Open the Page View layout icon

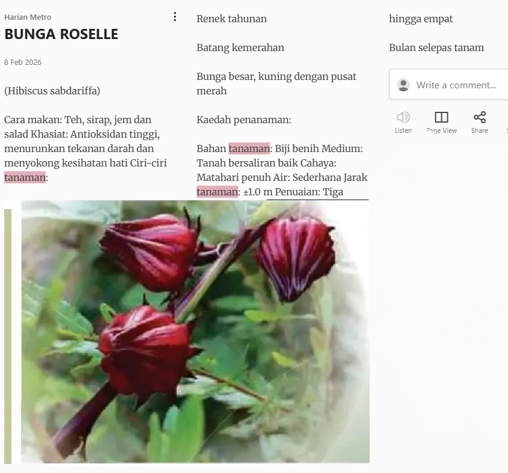tap(441, 117)
